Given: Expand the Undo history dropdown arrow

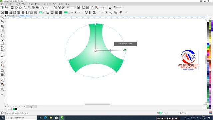Looking at the screenshot, I should click(x=45, y=8).
